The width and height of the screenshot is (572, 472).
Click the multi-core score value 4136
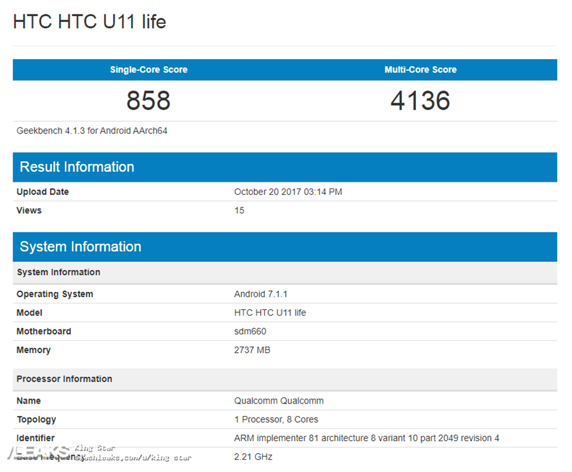[420, 101]
